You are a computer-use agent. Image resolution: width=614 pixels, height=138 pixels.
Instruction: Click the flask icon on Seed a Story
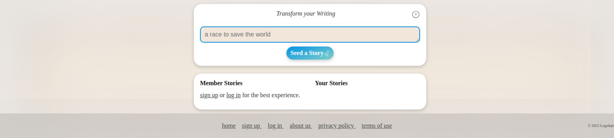pyautogui.click(x=327, y=53)
